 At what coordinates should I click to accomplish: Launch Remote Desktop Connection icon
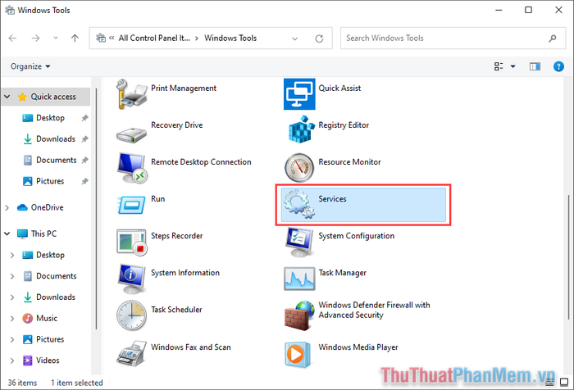coord(131,168)
